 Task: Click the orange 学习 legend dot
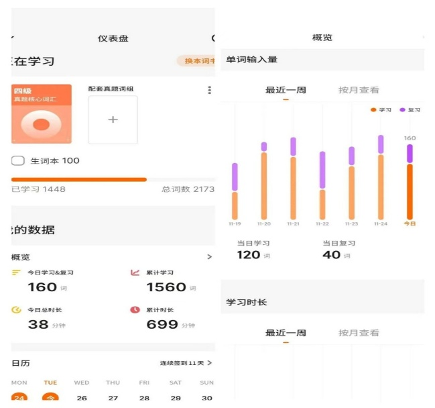click(373, 110)
